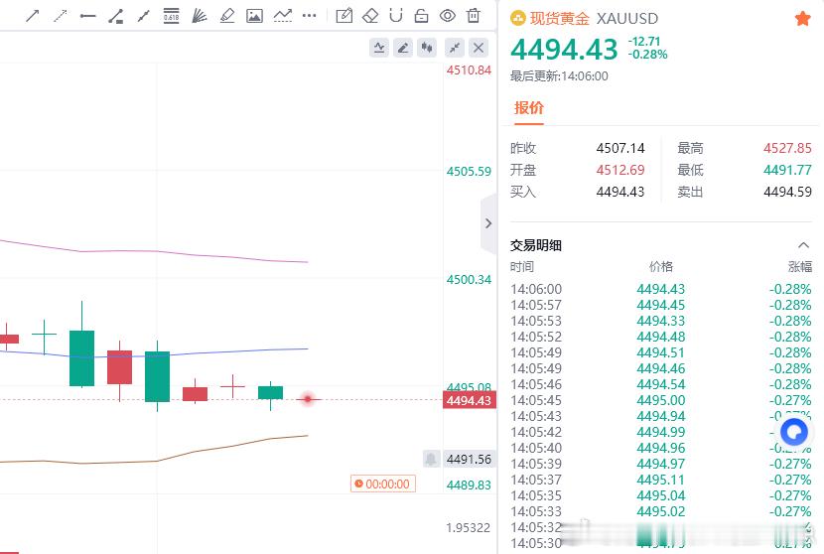Click the red current price dot marker
824x554 pixels.
(x=308, y=399)
